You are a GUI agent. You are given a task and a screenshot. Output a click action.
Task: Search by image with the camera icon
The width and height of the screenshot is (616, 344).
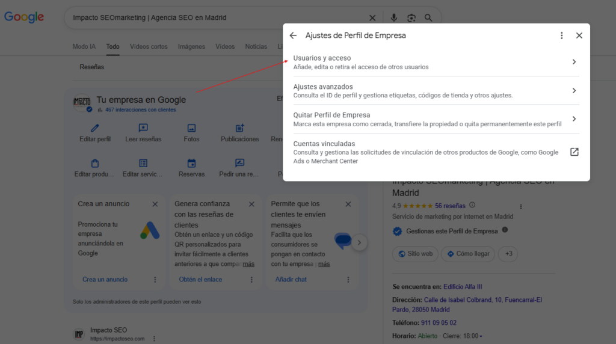[411, 17]
